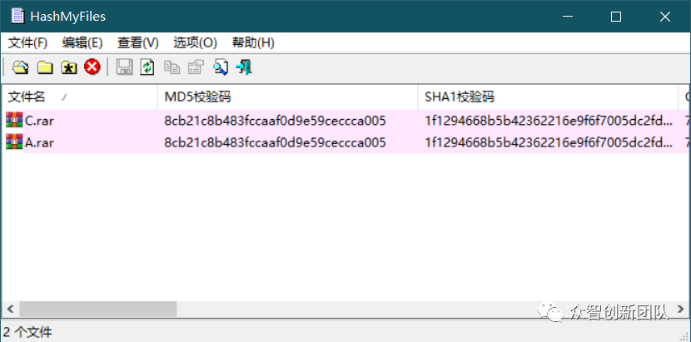Click the SHA1 hash of C.rar
Viewport: 691px width, 342px height.
(x=549, y=121)
